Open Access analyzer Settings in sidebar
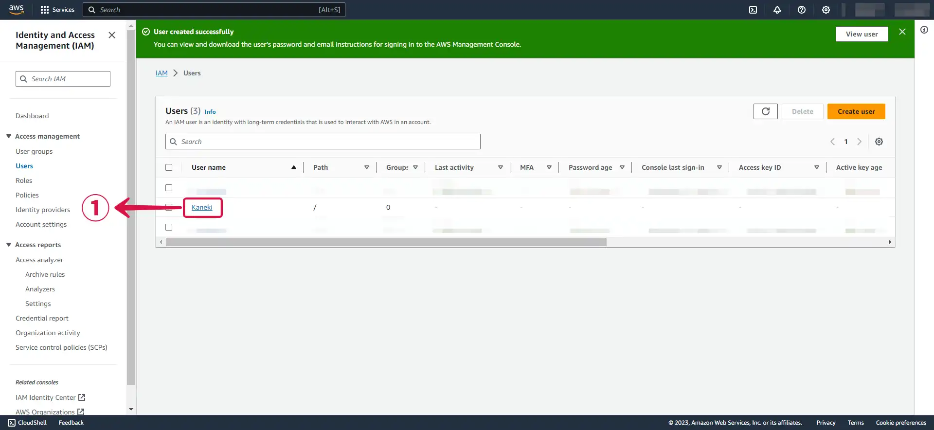The width and height of the screenshot is (934, 430). point(38,304)
